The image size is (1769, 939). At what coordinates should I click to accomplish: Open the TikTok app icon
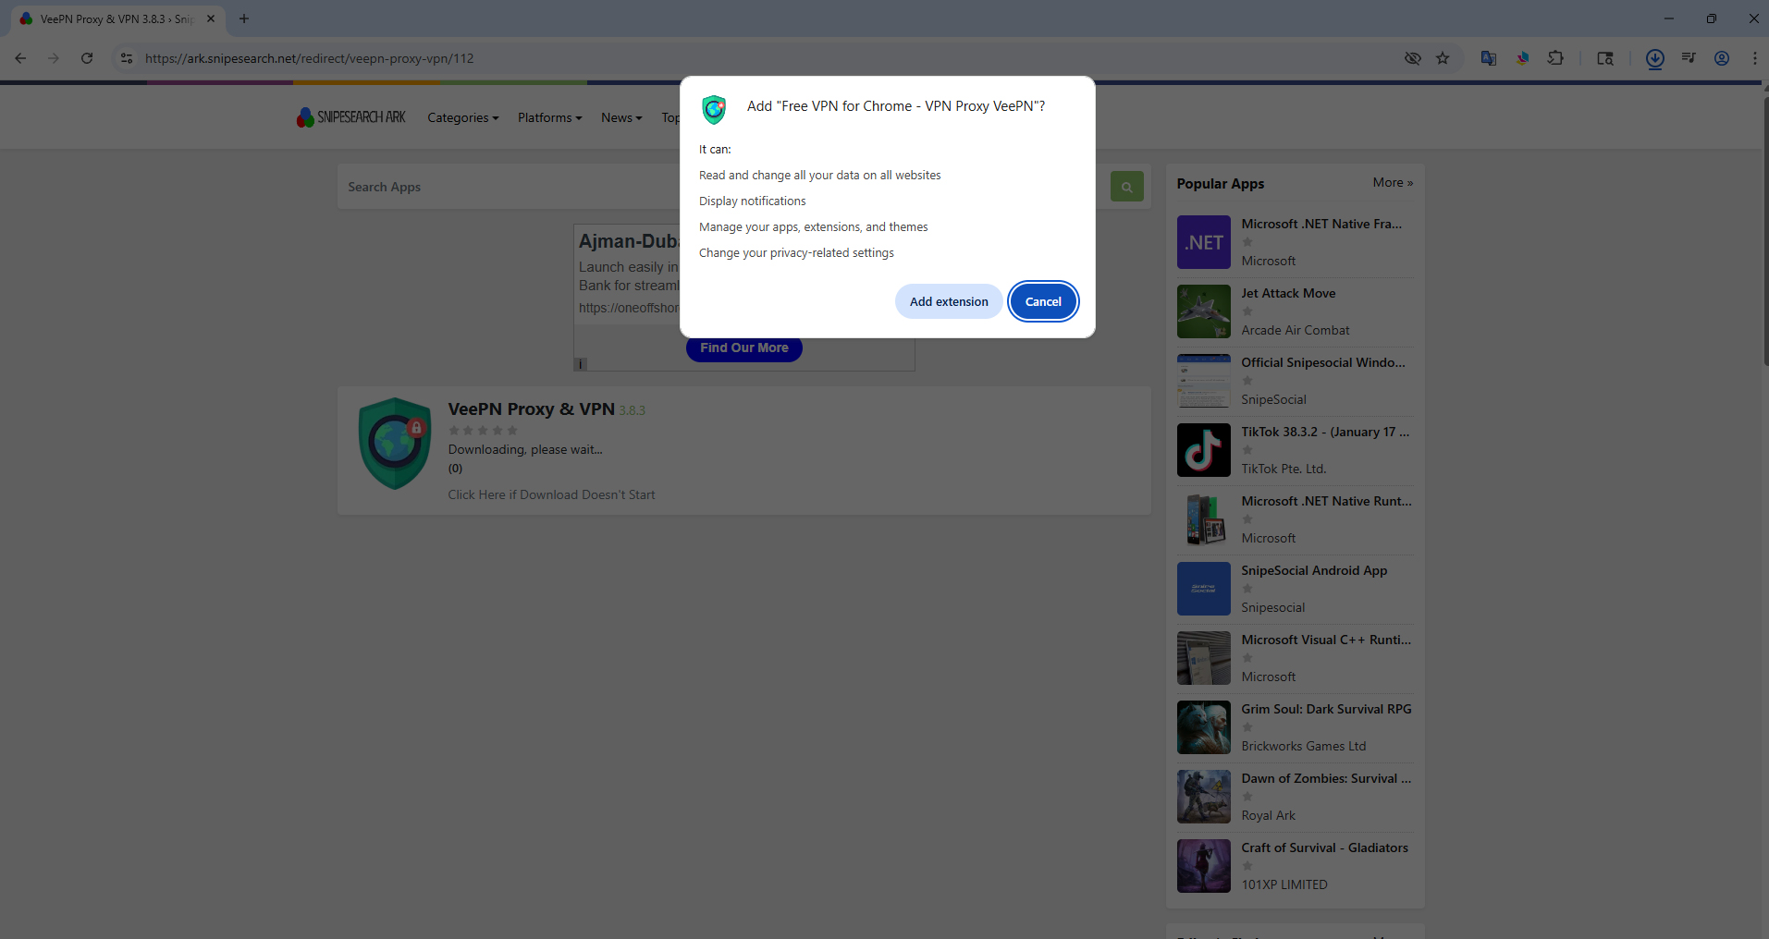[1203, 450]
